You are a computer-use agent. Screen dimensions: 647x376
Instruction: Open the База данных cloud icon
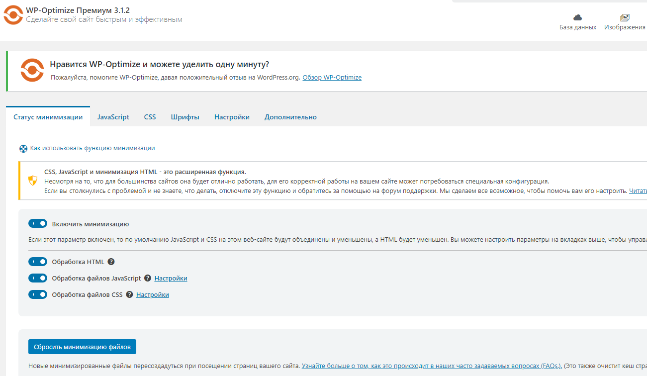click(578, 18)
